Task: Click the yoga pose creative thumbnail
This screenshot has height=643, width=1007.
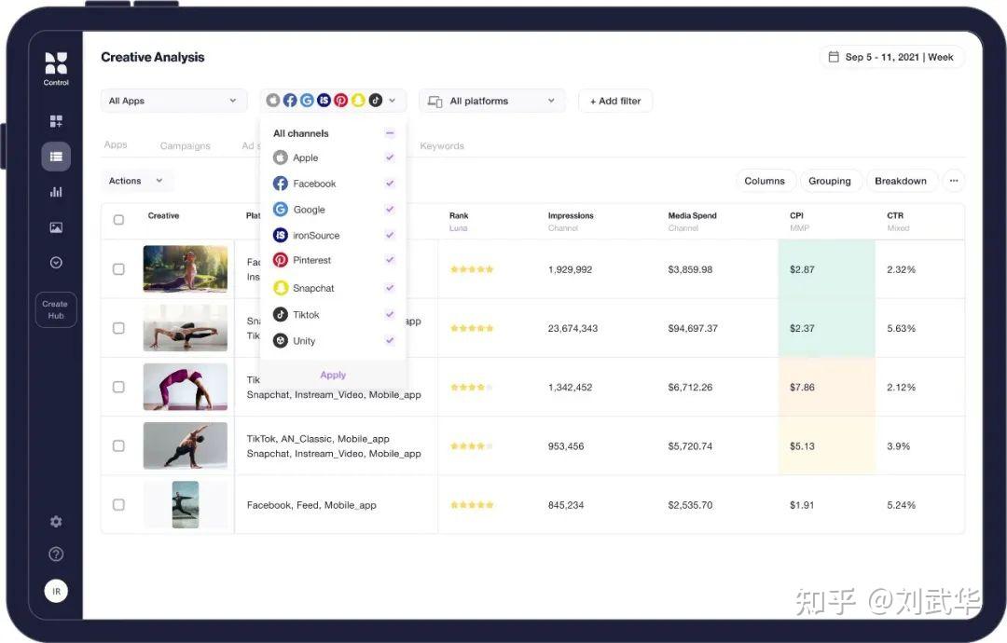Action: 185,269
